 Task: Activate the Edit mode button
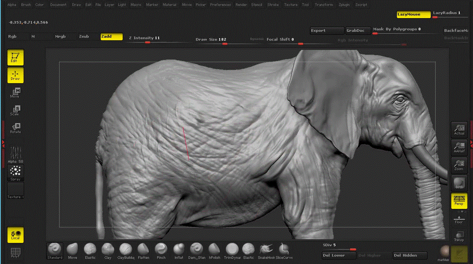[x=15, y=57]
